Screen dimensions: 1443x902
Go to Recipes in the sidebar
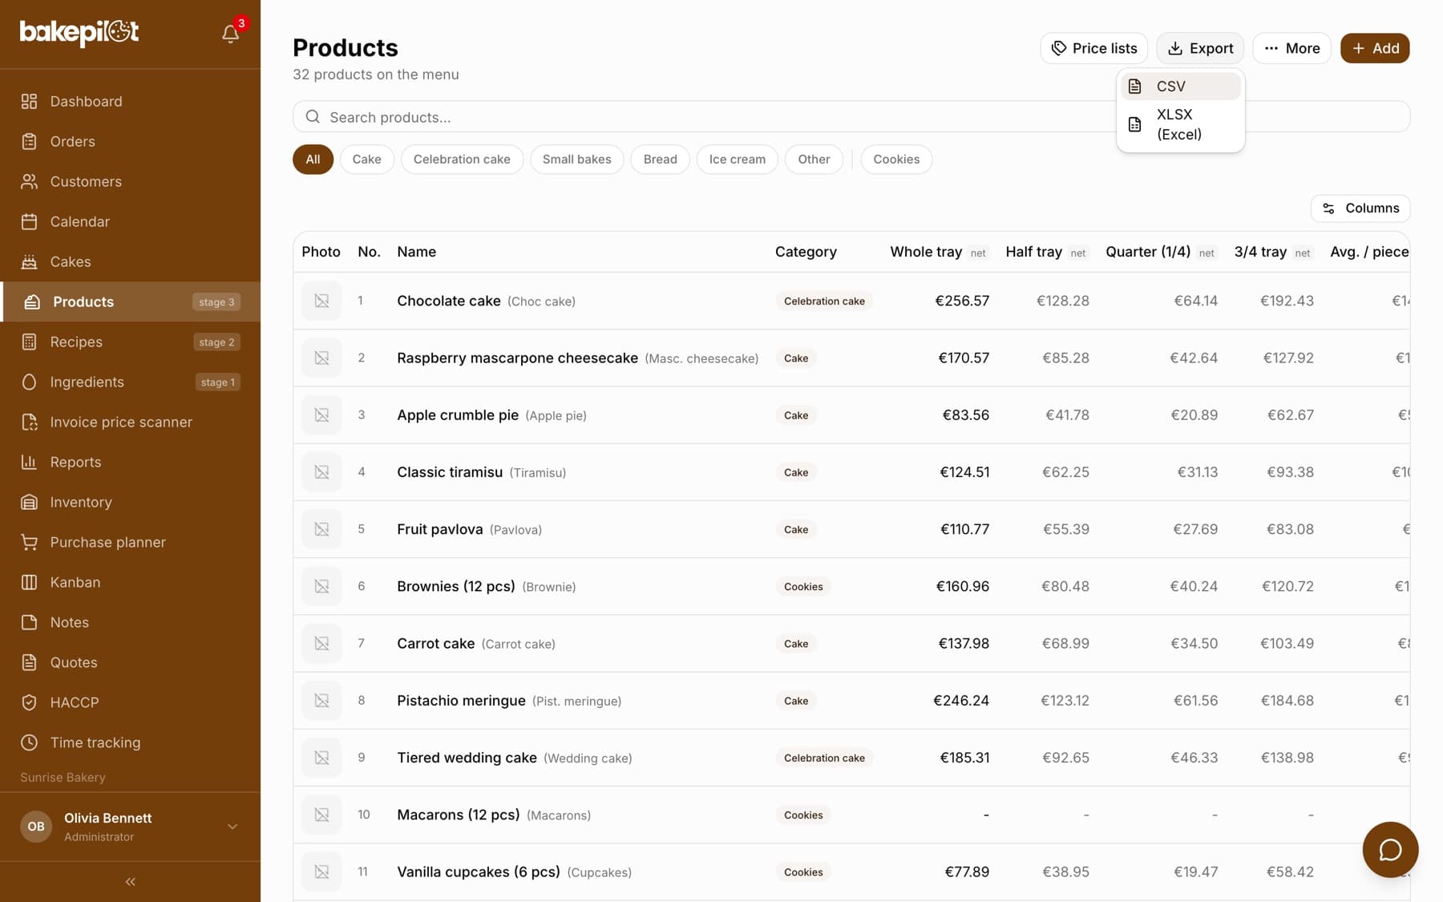(130, 342)
